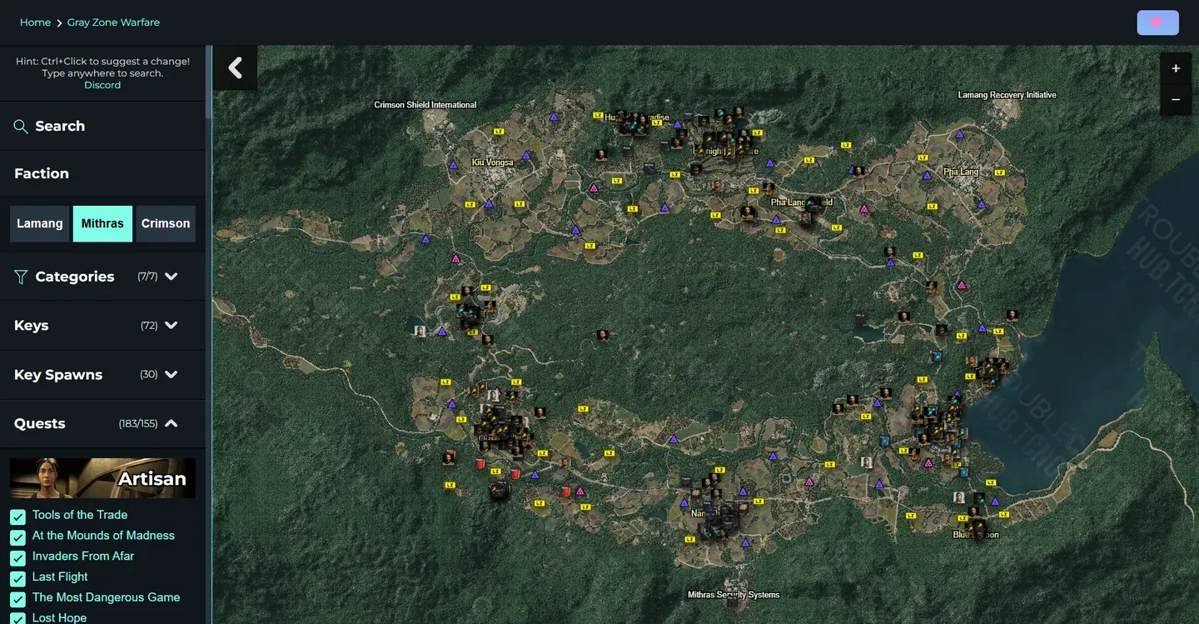Viewport: 1199px width, 624px height.
Task: Toggle the Lost Hope quest checkbox
Action: [17, 619]
